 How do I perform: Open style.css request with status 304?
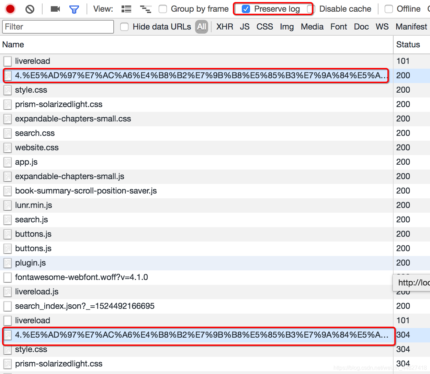point(215,349)
